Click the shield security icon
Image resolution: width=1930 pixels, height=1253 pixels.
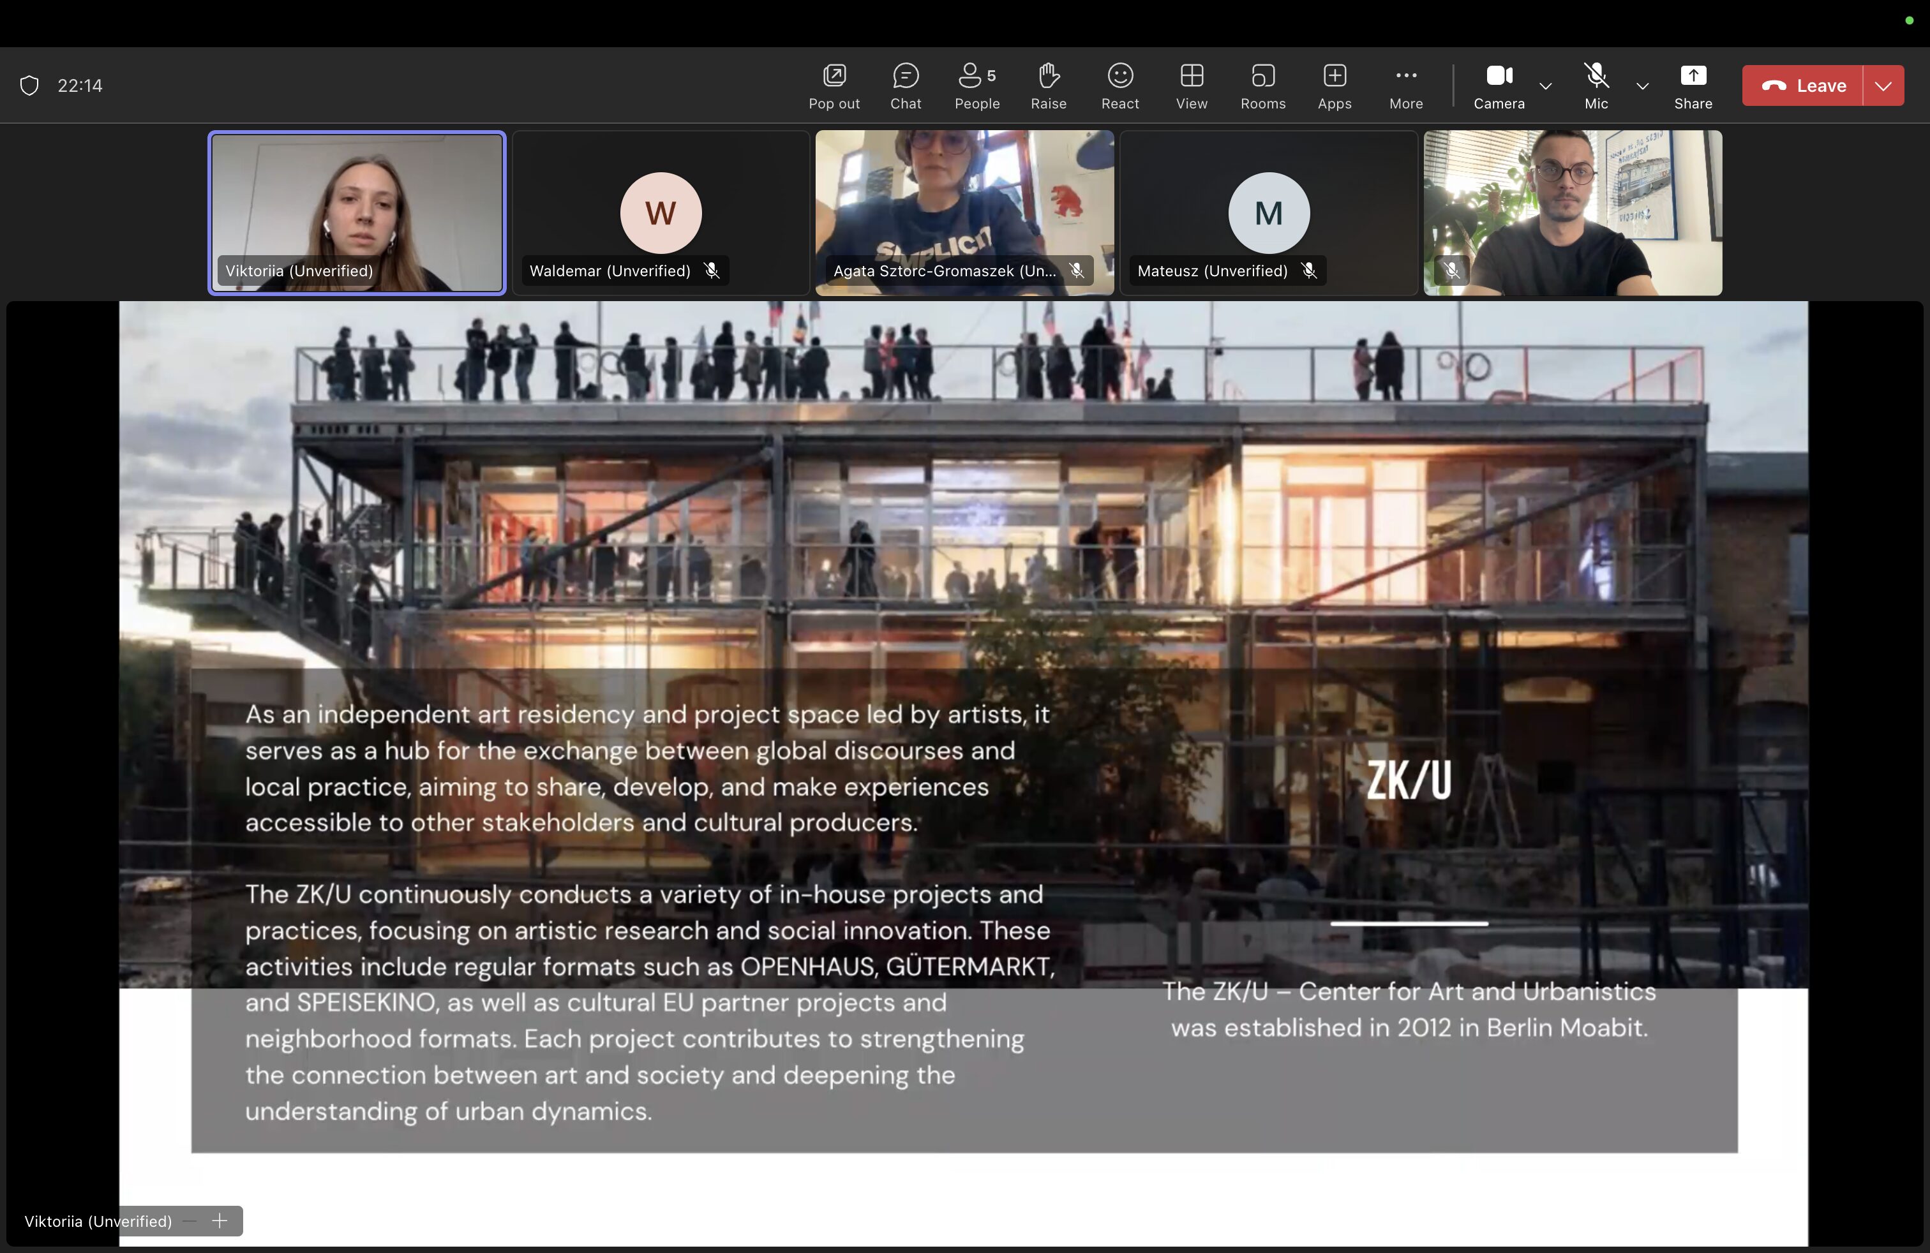coord(29,86)
